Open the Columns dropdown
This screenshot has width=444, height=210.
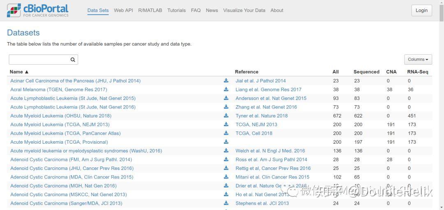(x=418, y=59)
